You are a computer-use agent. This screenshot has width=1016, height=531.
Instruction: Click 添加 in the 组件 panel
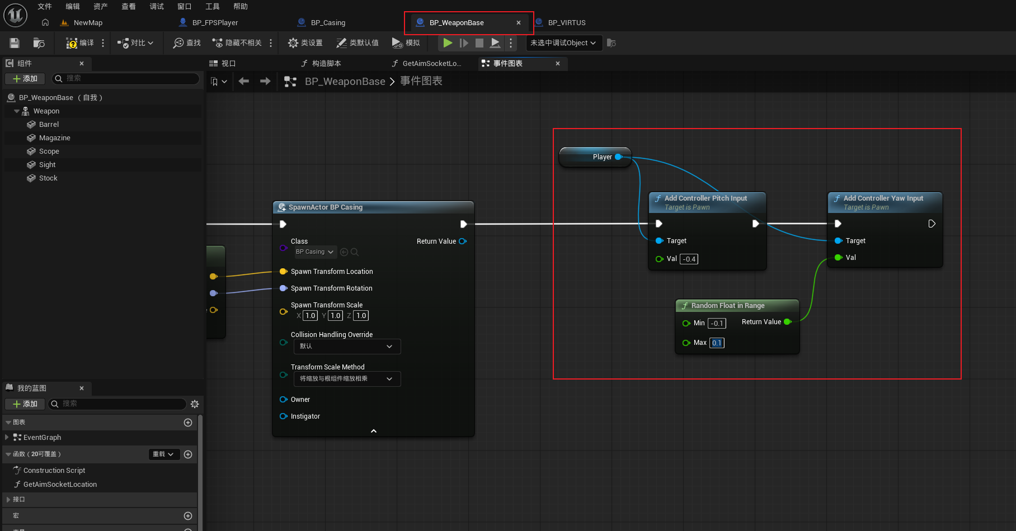click(x=25, y=79)
